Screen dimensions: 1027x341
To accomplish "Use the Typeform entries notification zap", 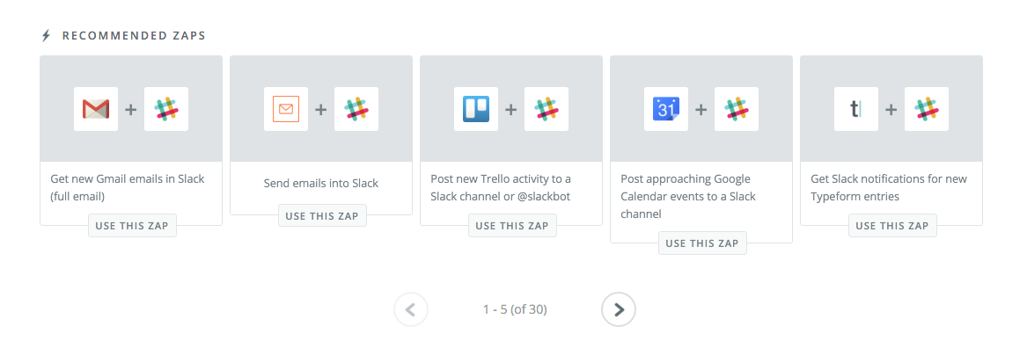I will point(892,226).
